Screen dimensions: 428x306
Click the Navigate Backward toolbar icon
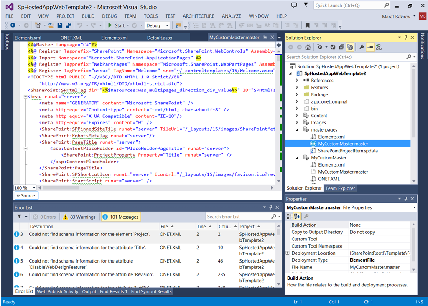point(13,25)
